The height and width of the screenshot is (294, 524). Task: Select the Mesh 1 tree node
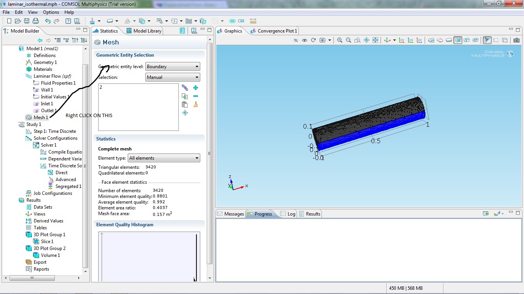[41, 118]
